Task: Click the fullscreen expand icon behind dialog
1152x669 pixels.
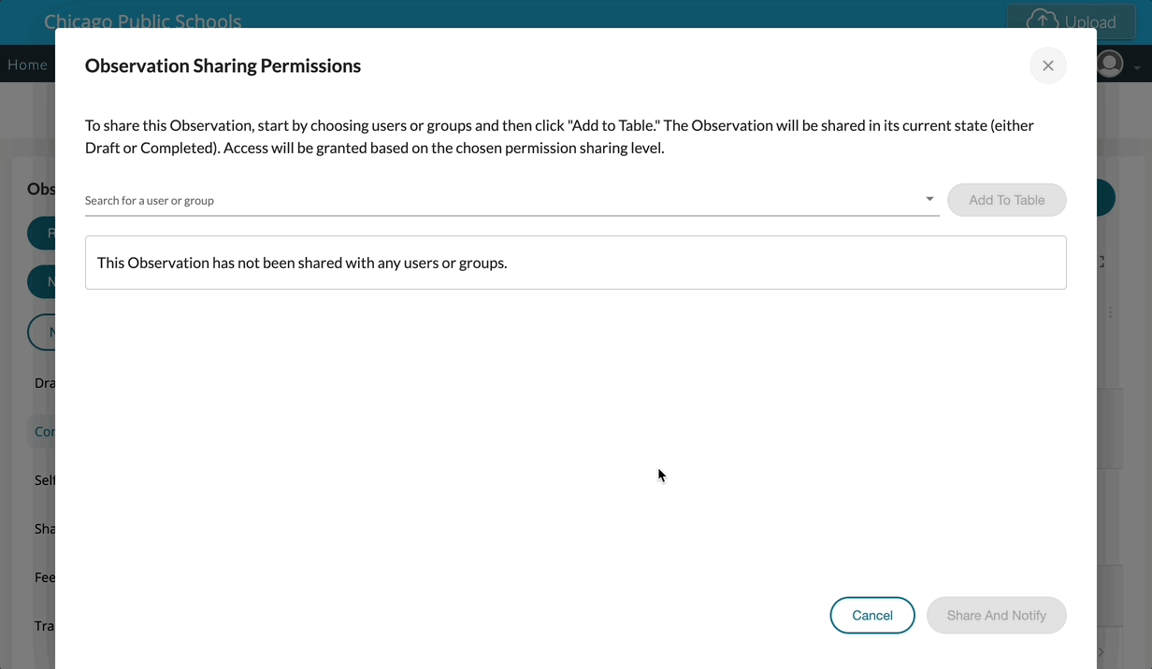Action: tap(1102, 263)
